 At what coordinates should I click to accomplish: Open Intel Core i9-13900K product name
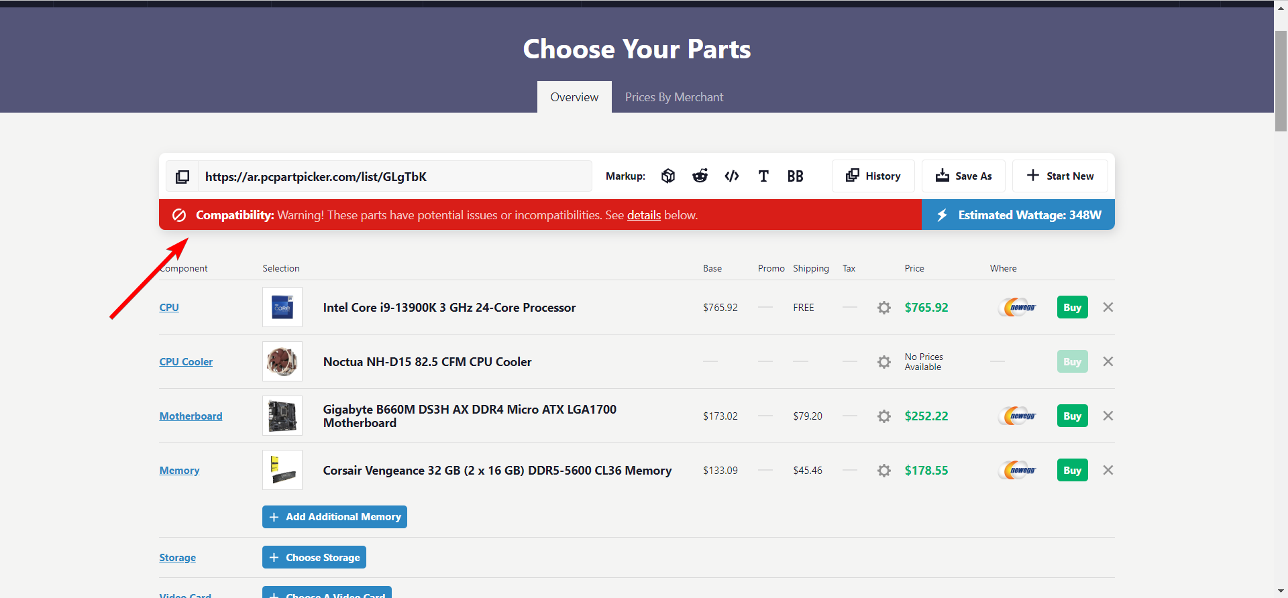point(449,307)
